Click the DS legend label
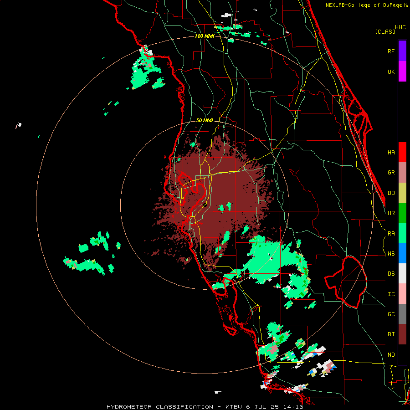 pos(391,274)
